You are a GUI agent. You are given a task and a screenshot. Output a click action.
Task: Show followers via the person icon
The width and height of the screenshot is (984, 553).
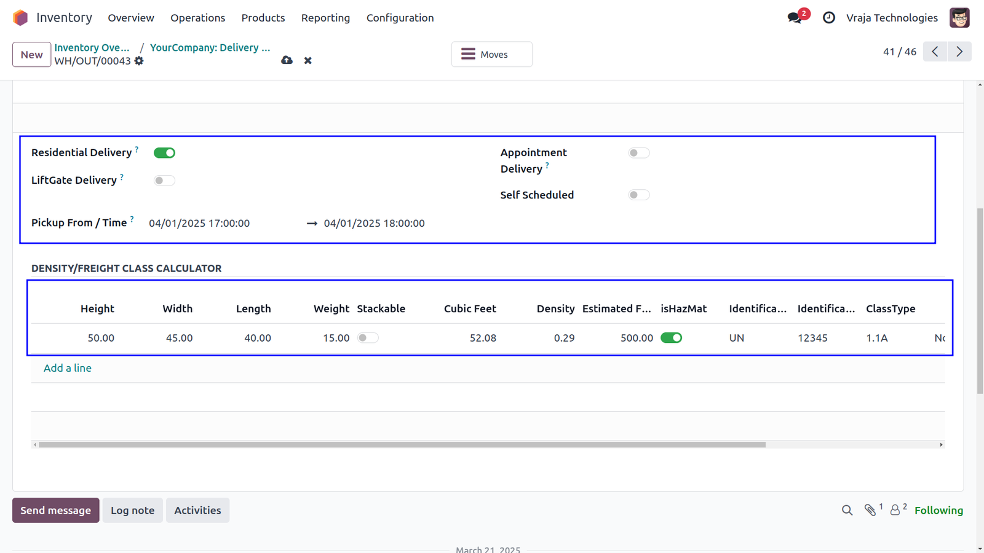coord(896,510)
